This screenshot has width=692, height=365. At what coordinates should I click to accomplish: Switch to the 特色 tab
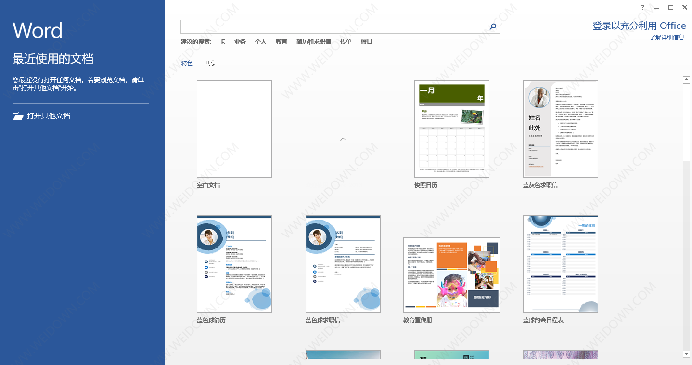pos(187,63)
